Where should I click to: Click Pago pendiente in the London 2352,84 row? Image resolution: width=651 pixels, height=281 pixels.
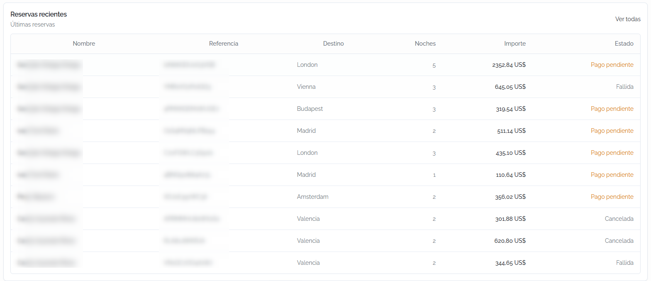612,65
